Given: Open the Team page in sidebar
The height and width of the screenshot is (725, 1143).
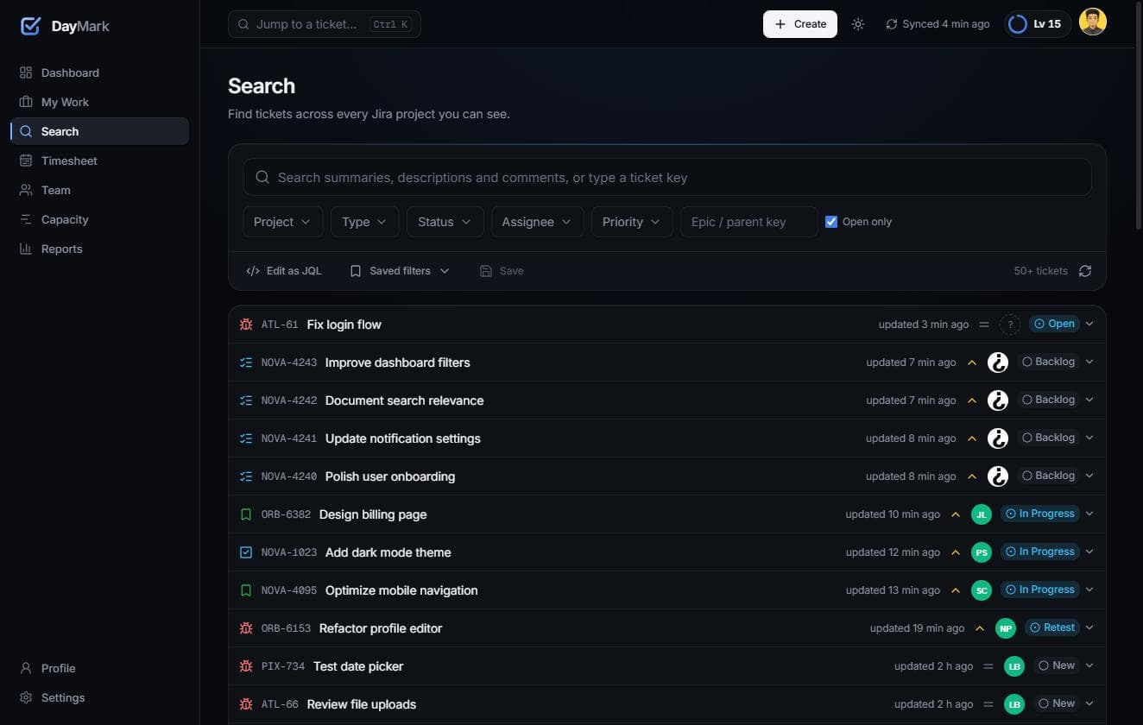Looking at the screenshot, I should [99, 190].
